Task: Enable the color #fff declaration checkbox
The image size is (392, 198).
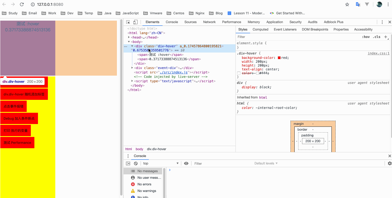Action: 239,73
